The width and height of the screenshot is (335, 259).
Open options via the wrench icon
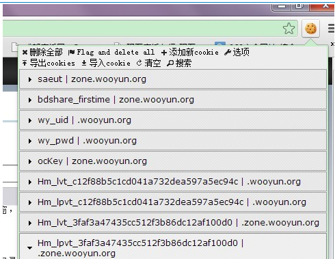click(228, 53)
